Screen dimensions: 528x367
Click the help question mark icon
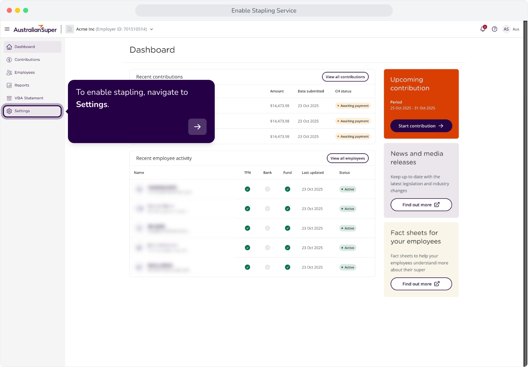(495, 29)
